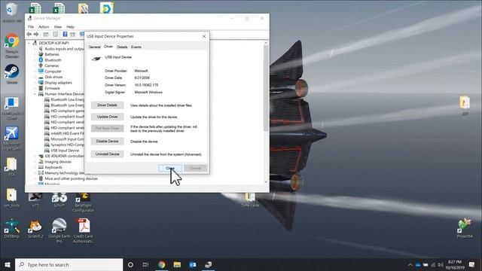Open the Help menu in Device Manager
The image size is (482, 271).
pyautogui.click(x=70, y=27)
